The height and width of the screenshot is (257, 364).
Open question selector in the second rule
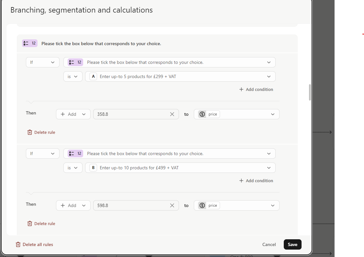point(170,153)
